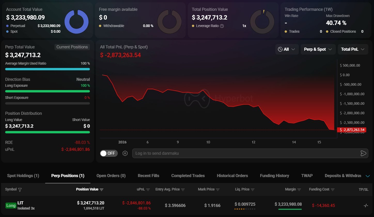Screen dimensions: 374x217
Task: Open the Funding History tab
Action: (274, 176)
